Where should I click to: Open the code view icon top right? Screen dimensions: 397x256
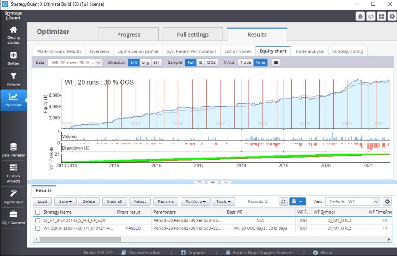click(371, 17)
